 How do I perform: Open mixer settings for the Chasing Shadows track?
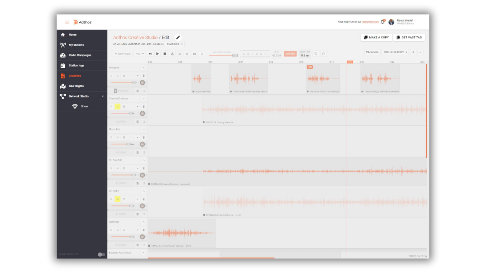tap(124, 107)
